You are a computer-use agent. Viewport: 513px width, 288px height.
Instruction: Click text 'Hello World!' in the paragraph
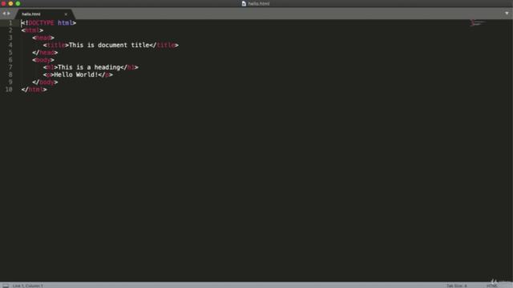click(76, 74)
